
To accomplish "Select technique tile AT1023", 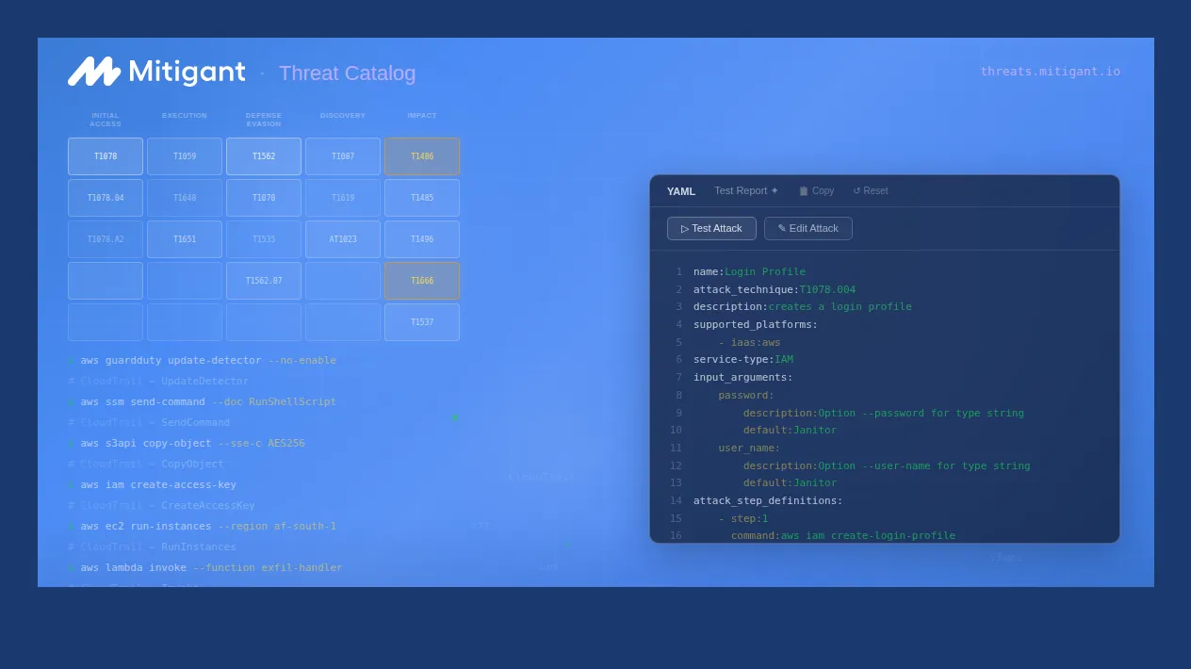I will (343, 239).
